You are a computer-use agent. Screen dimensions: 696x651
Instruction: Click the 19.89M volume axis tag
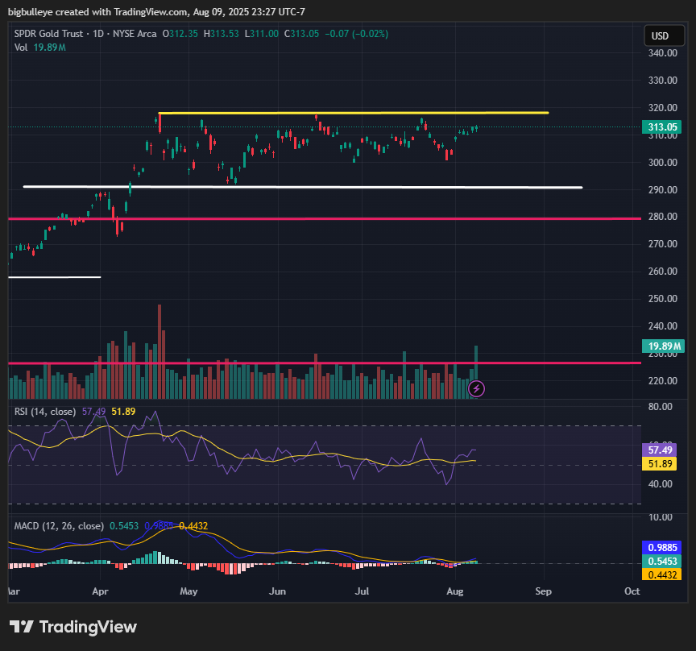tap(663, 346)
